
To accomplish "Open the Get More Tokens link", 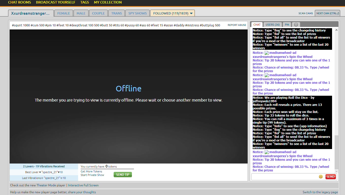I will pyautogui.click(x=91, y=171).
